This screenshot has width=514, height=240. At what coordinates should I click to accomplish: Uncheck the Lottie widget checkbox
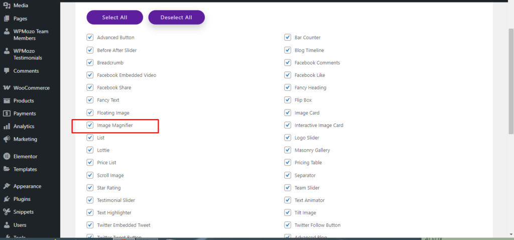[90, 150]
